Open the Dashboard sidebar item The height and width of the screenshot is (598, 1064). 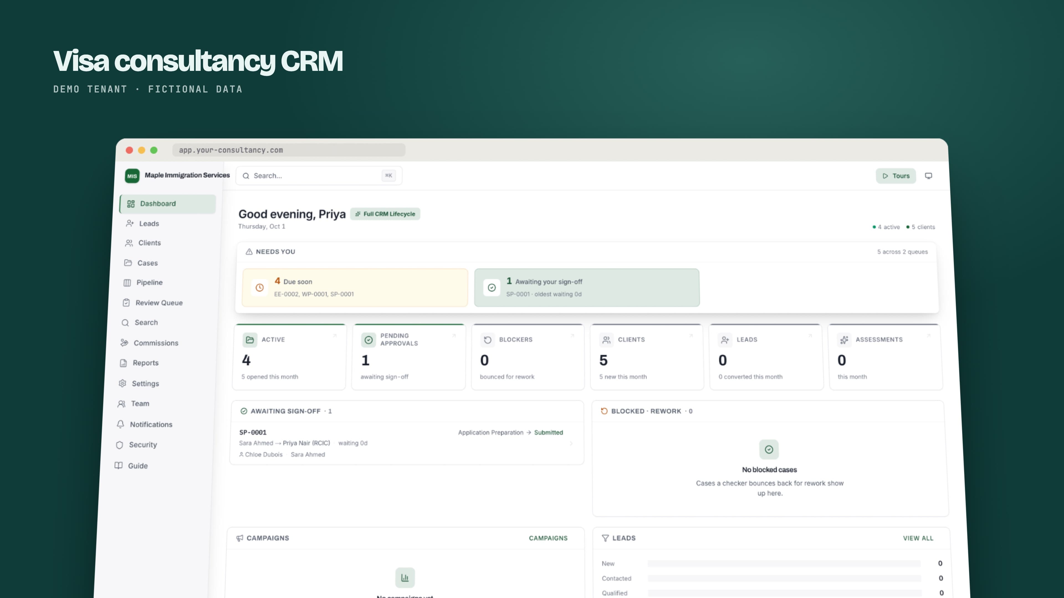point(168,204)
